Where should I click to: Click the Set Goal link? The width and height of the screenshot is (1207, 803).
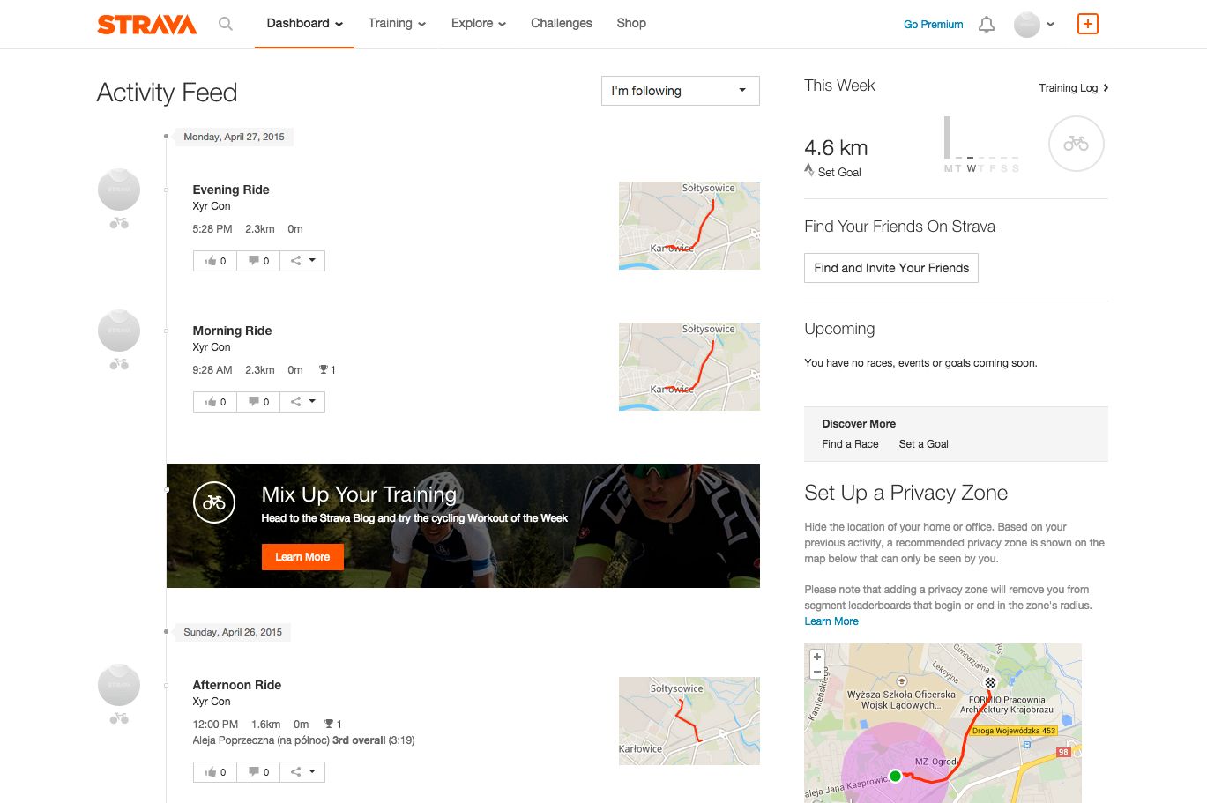tap(838, 173)
